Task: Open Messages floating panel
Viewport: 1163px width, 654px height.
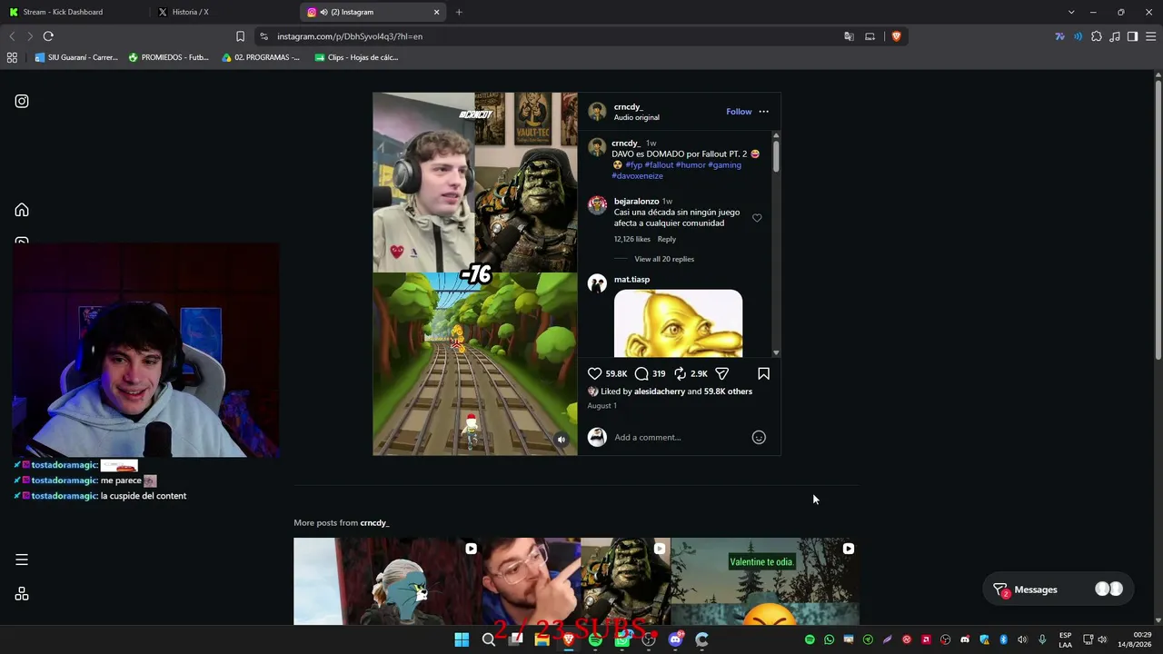Action: pyautogui.click(x=1058, y=590)
